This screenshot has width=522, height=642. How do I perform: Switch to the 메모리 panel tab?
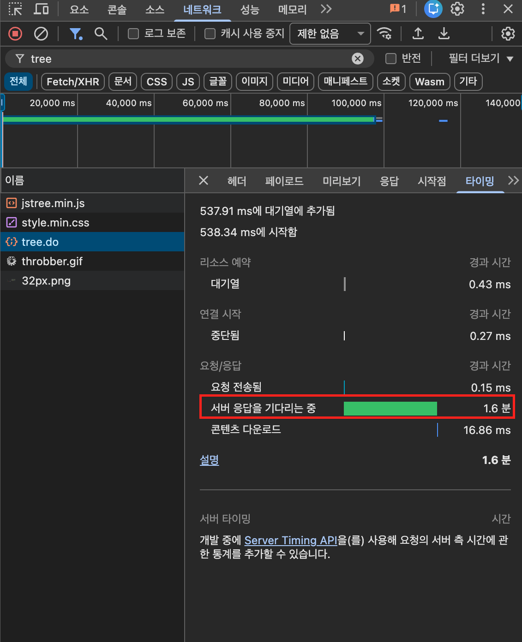[293, 9]
